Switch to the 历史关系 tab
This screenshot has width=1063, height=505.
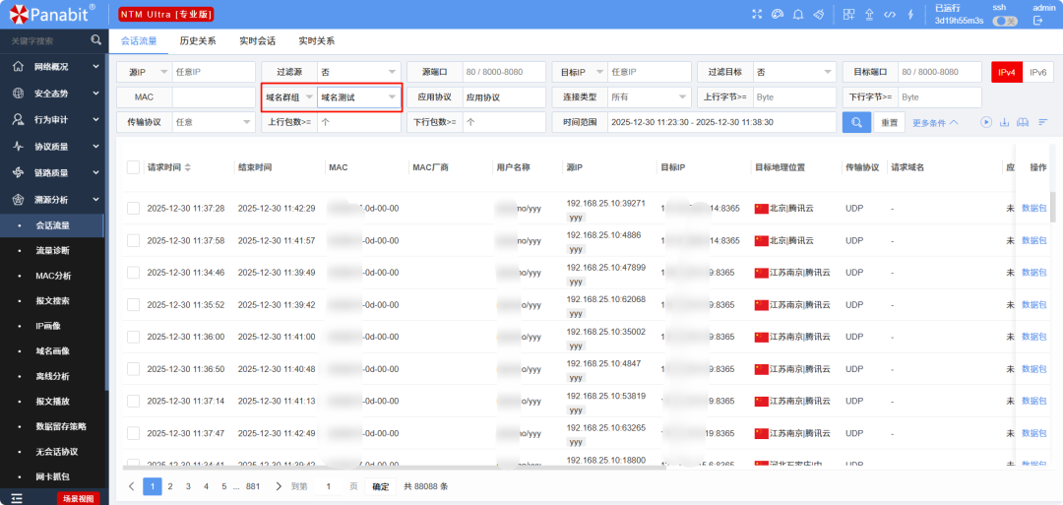(198, 40)
